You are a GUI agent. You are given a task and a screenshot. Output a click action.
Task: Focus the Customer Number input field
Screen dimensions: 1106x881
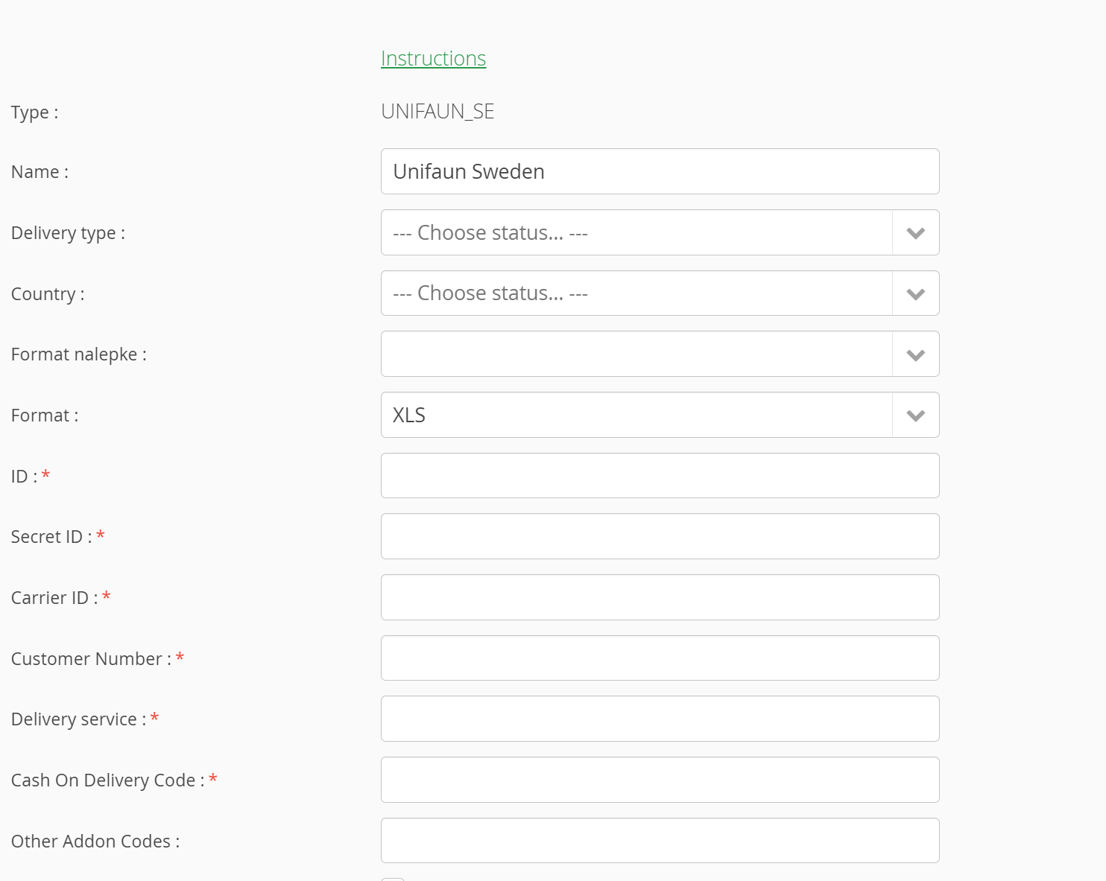660,658
